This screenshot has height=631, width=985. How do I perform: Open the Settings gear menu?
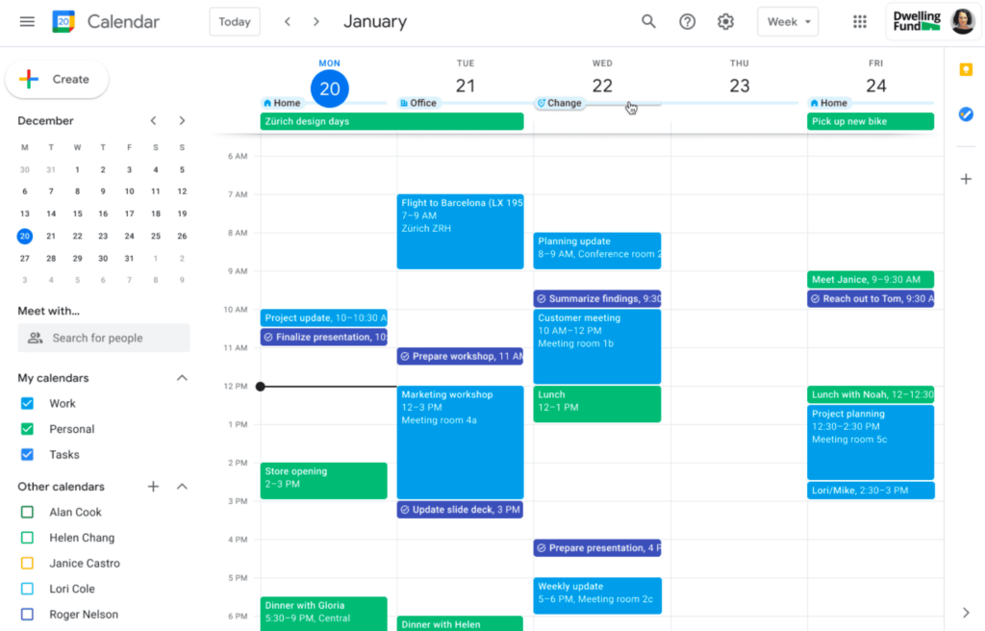[725, 21]
